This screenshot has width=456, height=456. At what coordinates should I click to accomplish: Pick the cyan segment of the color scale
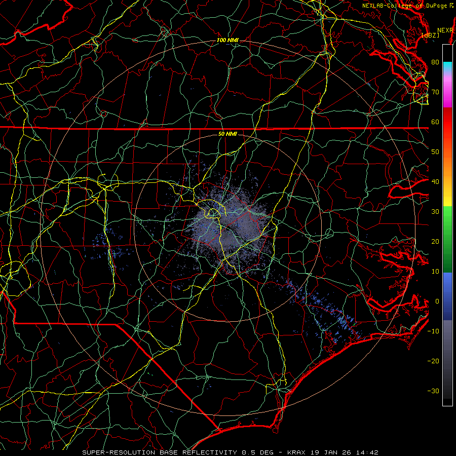[x=447, y=67]
